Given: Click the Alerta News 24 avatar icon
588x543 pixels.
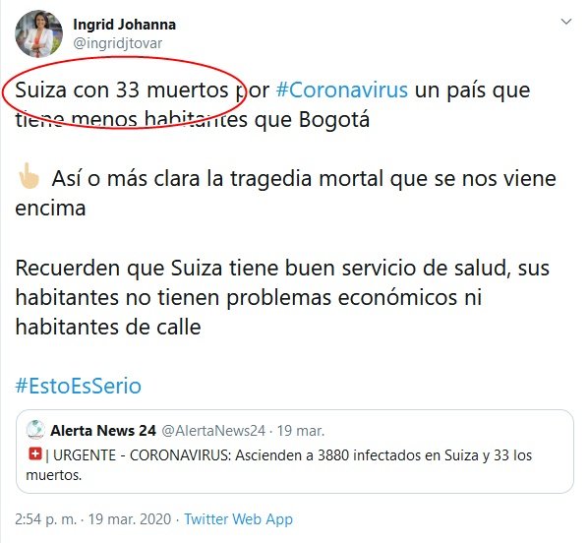Looking at the screenshot, I should coord(35,430).
